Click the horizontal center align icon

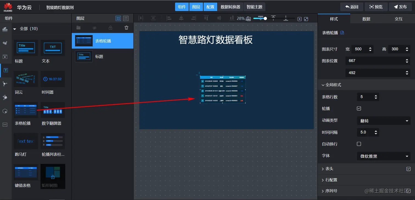(x=181, y=18)
